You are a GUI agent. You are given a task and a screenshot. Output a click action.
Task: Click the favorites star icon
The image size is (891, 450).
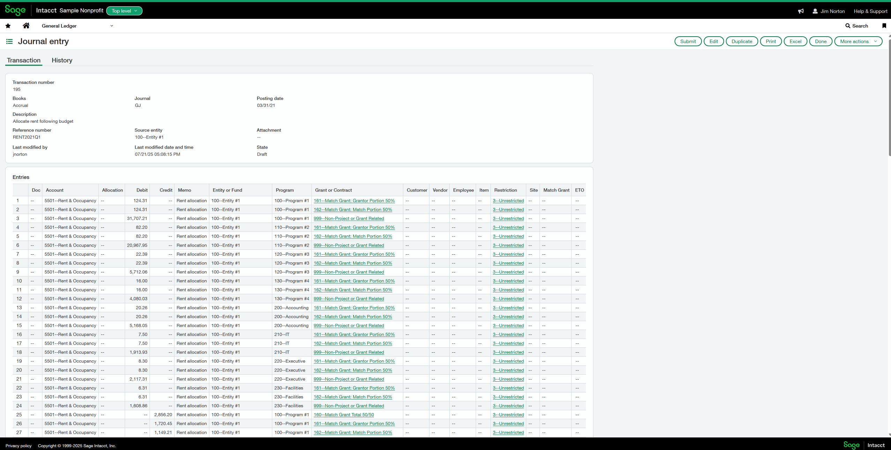[8, 26]
